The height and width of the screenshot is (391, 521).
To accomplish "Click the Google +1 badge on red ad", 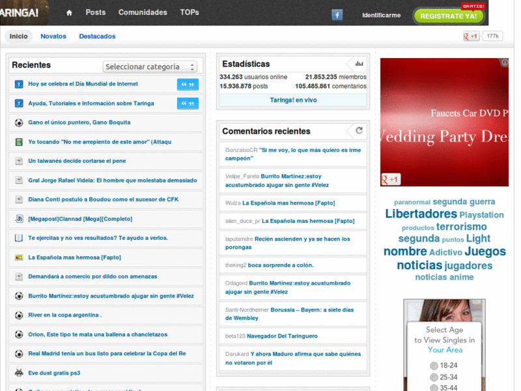I will click(391, 180).
